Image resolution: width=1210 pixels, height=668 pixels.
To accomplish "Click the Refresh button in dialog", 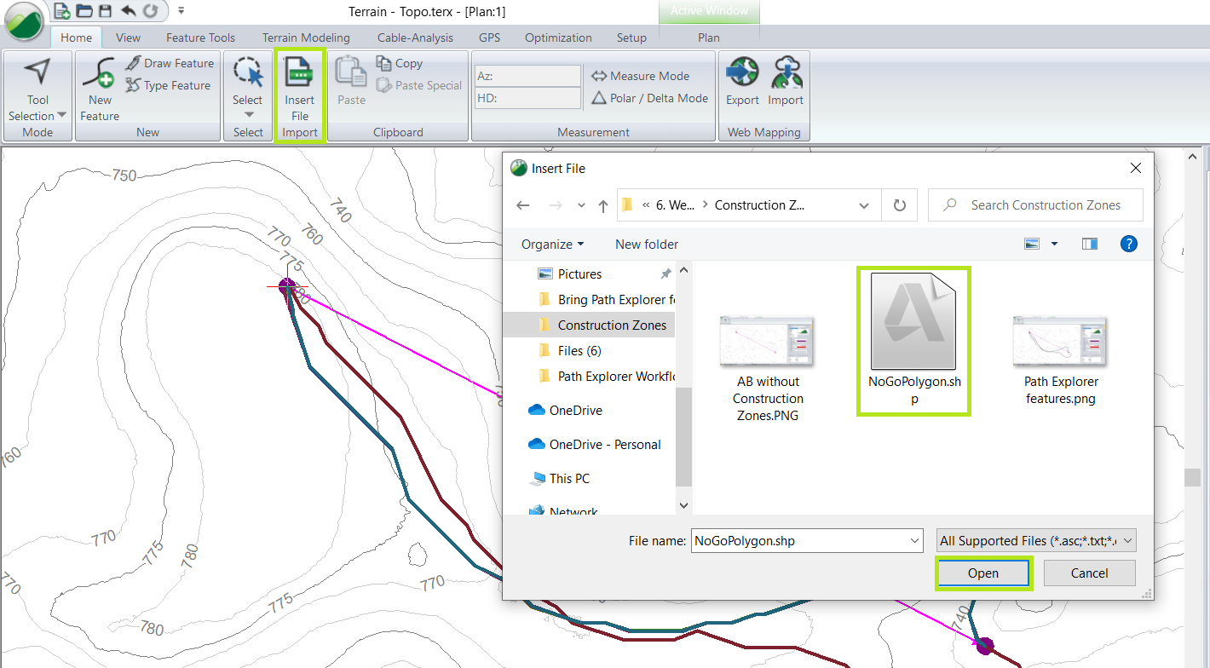I will [900, 205].
